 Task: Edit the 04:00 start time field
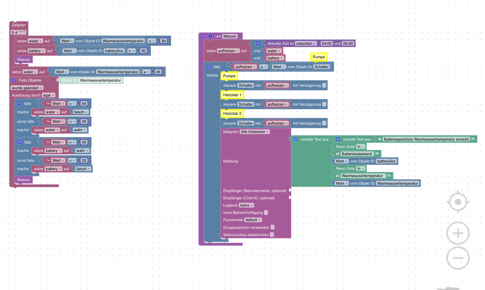[x=326, y=43]
